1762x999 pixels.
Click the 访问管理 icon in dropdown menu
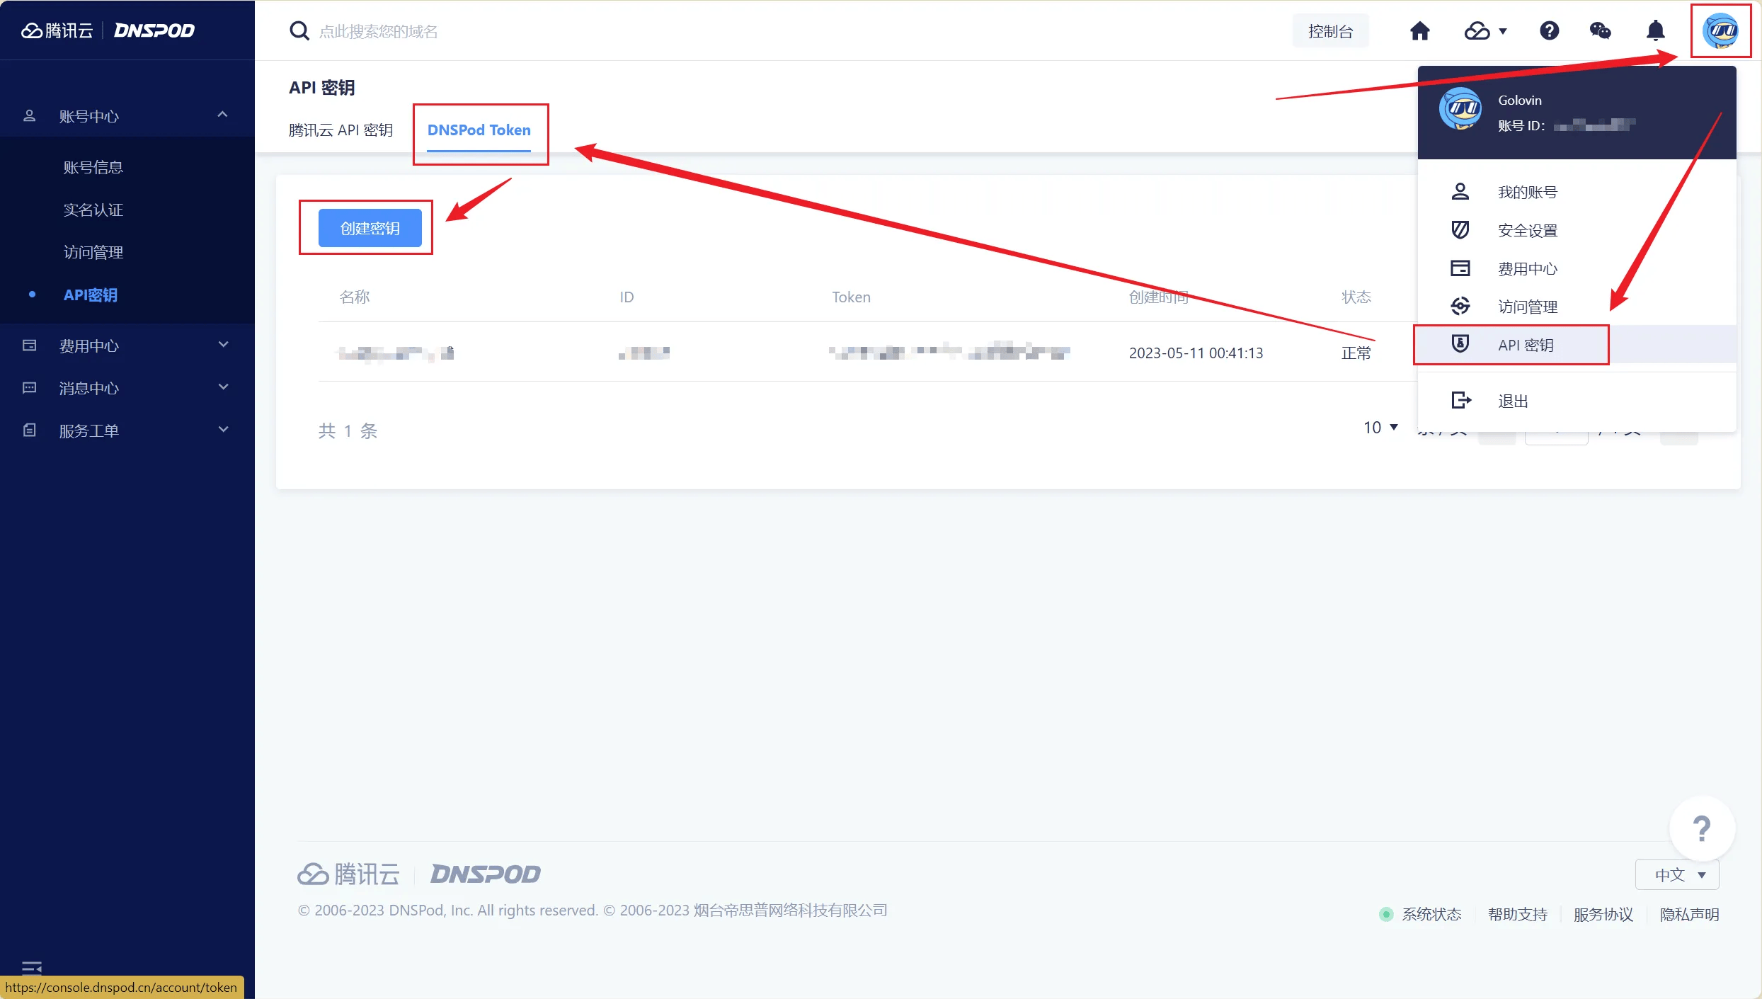coord(1460,307)
